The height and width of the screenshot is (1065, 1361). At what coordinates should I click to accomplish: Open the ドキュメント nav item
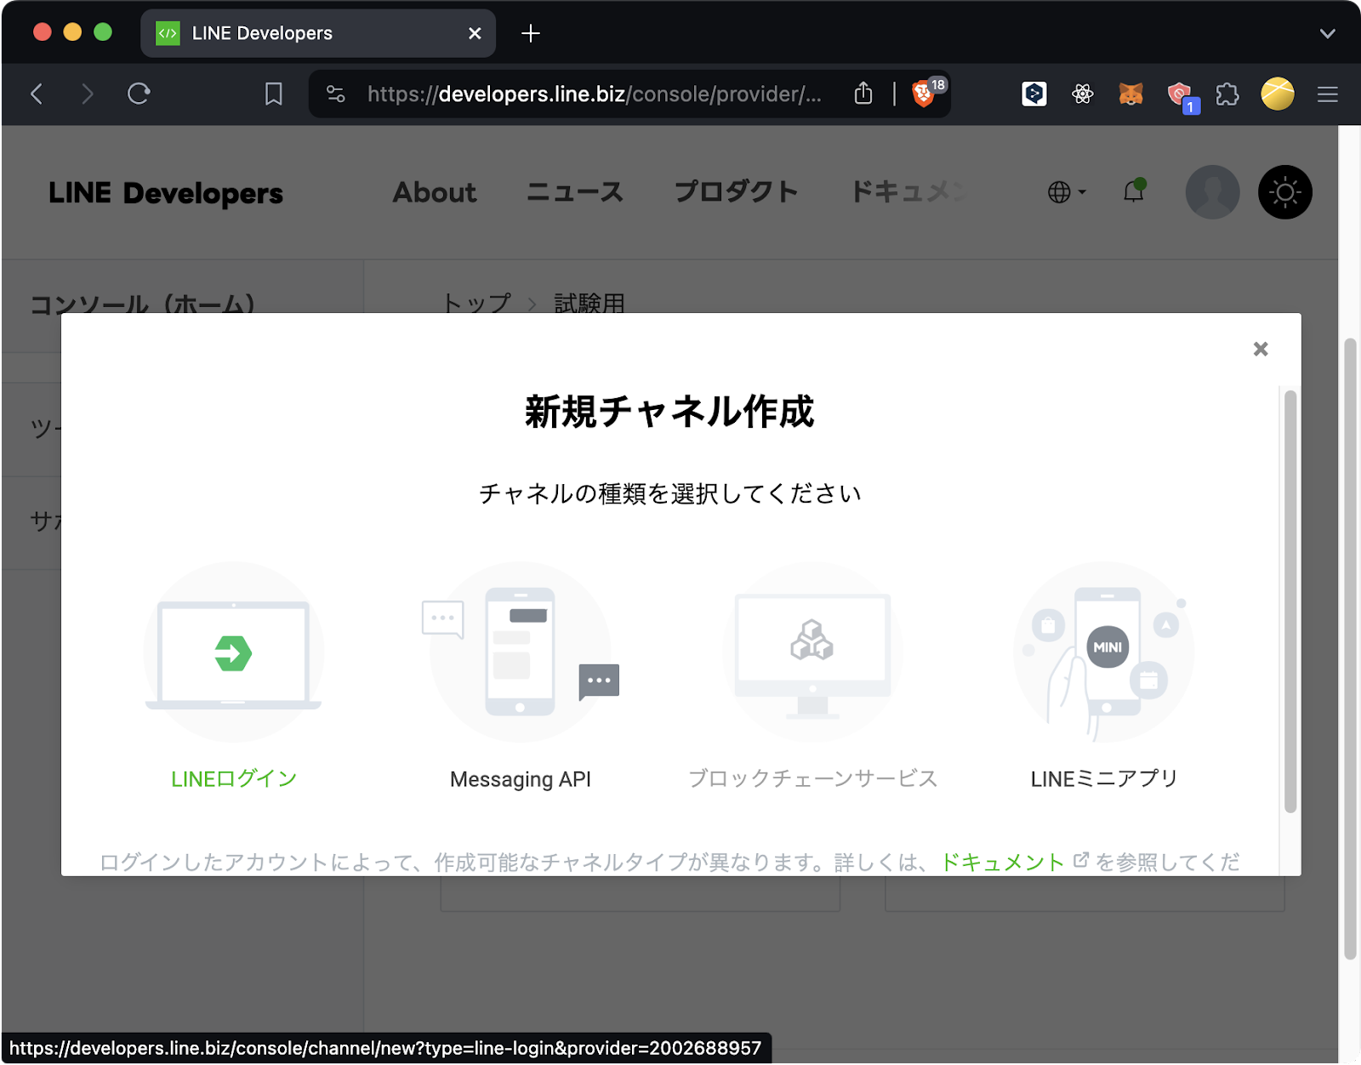(908, 192)
